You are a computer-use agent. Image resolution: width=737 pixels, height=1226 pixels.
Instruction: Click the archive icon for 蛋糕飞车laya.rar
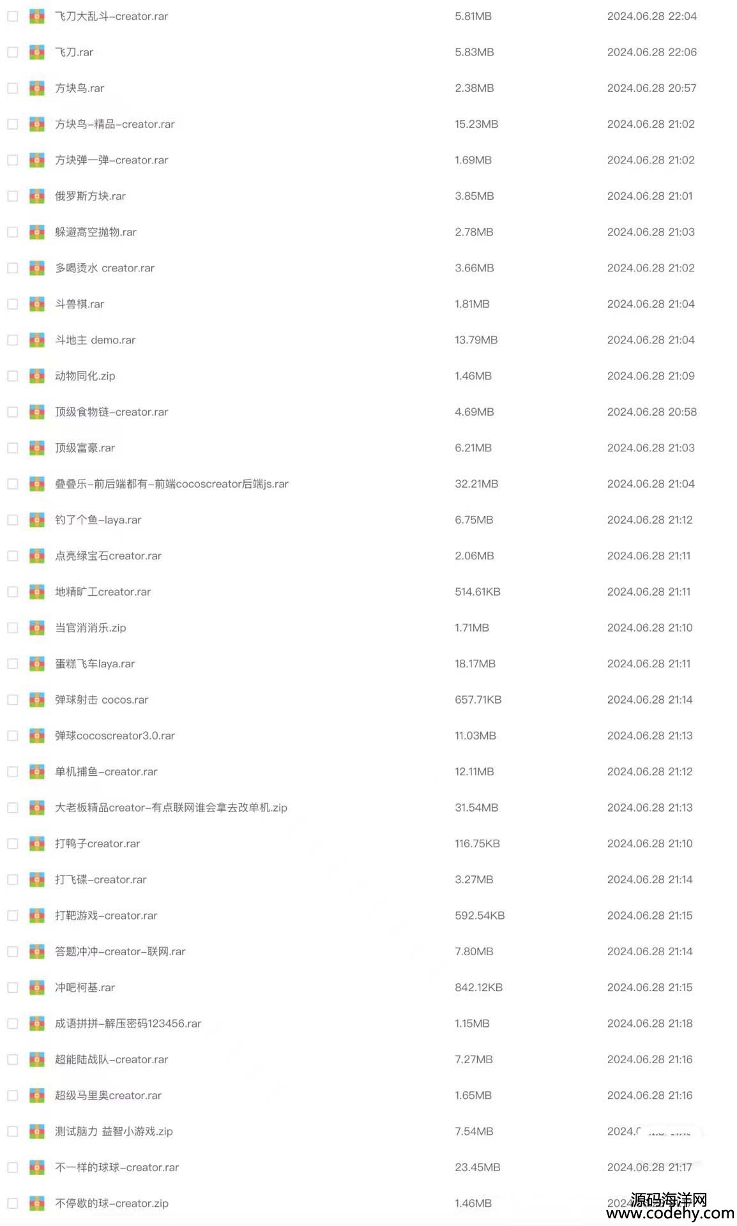(x=37, y=664)
